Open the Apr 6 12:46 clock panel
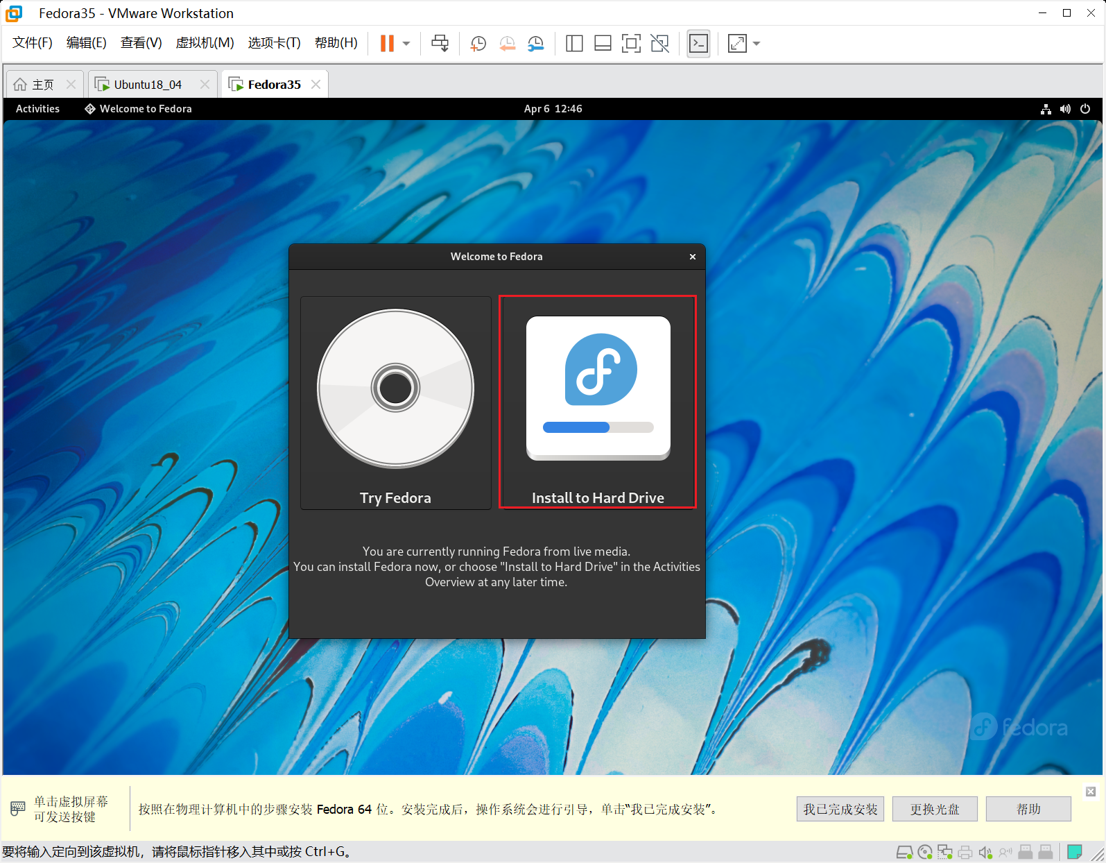Image resolution: width=1106 pixels, height=863 pixels. coord(553,109)
